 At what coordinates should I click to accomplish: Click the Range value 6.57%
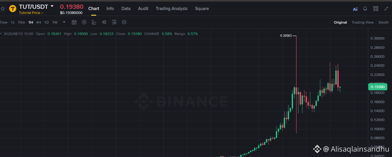tap(193, 34)
